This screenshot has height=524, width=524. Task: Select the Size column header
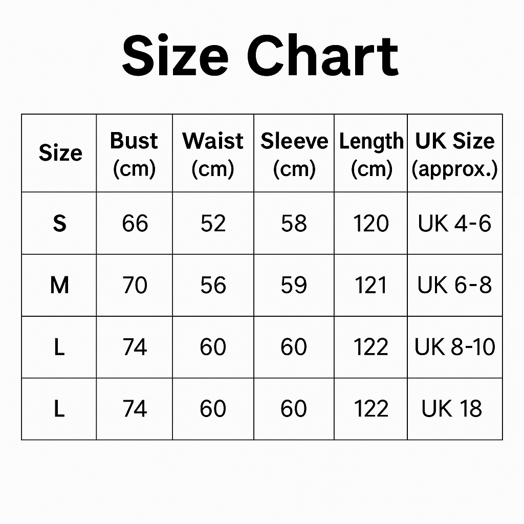tap(60, 153)
